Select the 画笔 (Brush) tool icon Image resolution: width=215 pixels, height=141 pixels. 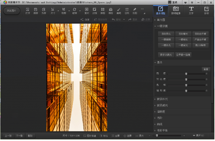coord(119,11)
